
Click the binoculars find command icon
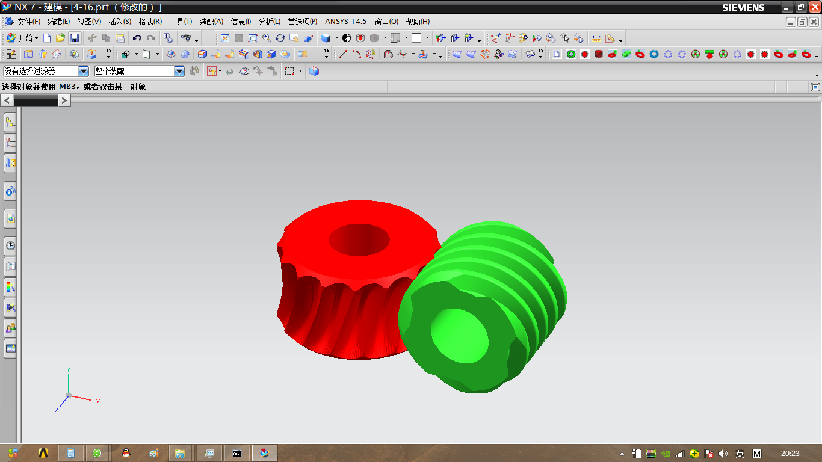pos(186,38)
